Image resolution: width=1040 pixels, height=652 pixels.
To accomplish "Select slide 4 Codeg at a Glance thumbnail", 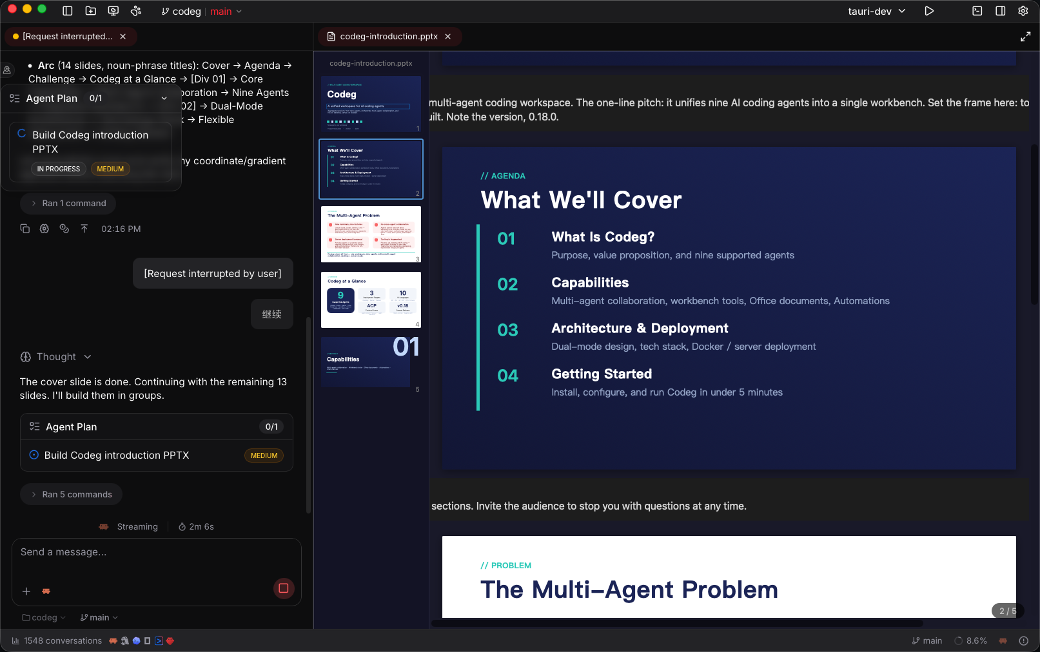I will 371,300.
